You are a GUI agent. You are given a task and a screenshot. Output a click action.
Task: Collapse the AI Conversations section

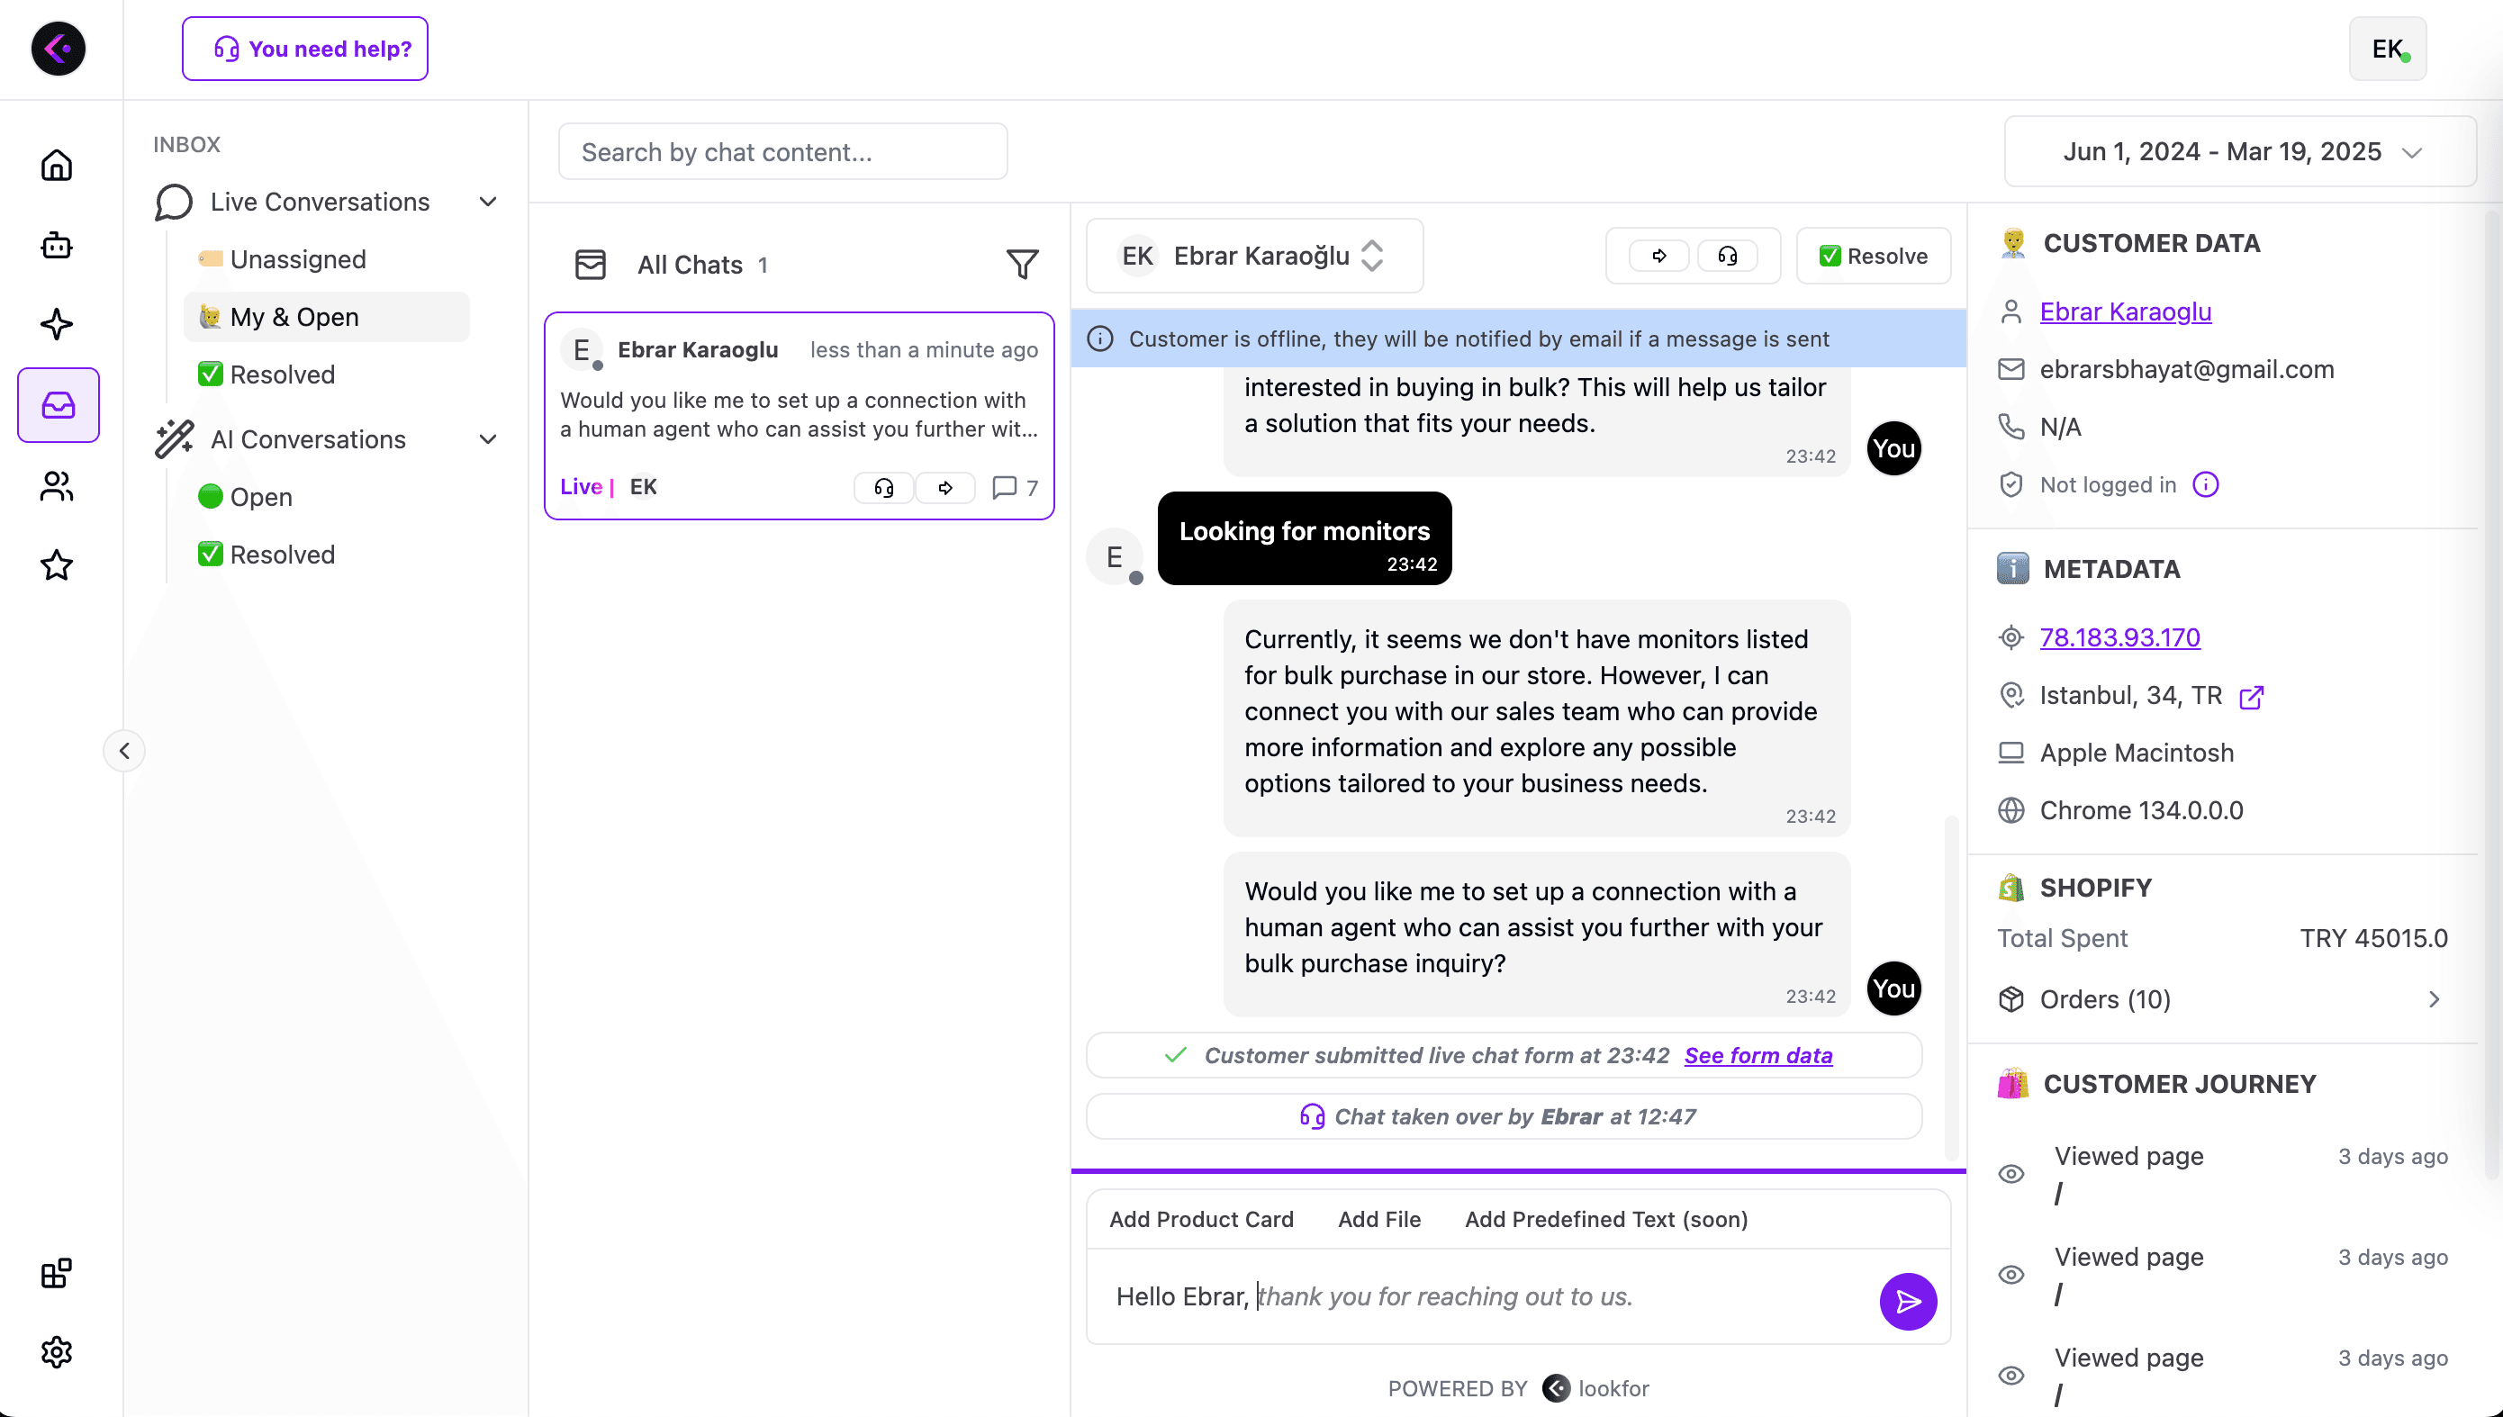489,440
